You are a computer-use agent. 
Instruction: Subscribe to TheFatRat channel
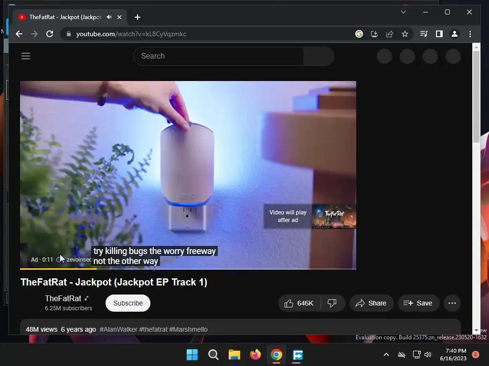click(128, 303)
